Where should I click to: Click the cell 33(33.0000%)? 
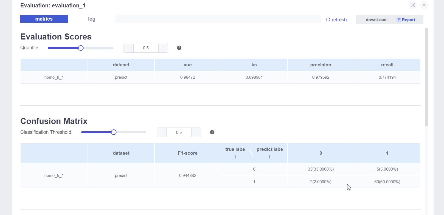pyautogui.click(x=321, y=169)
